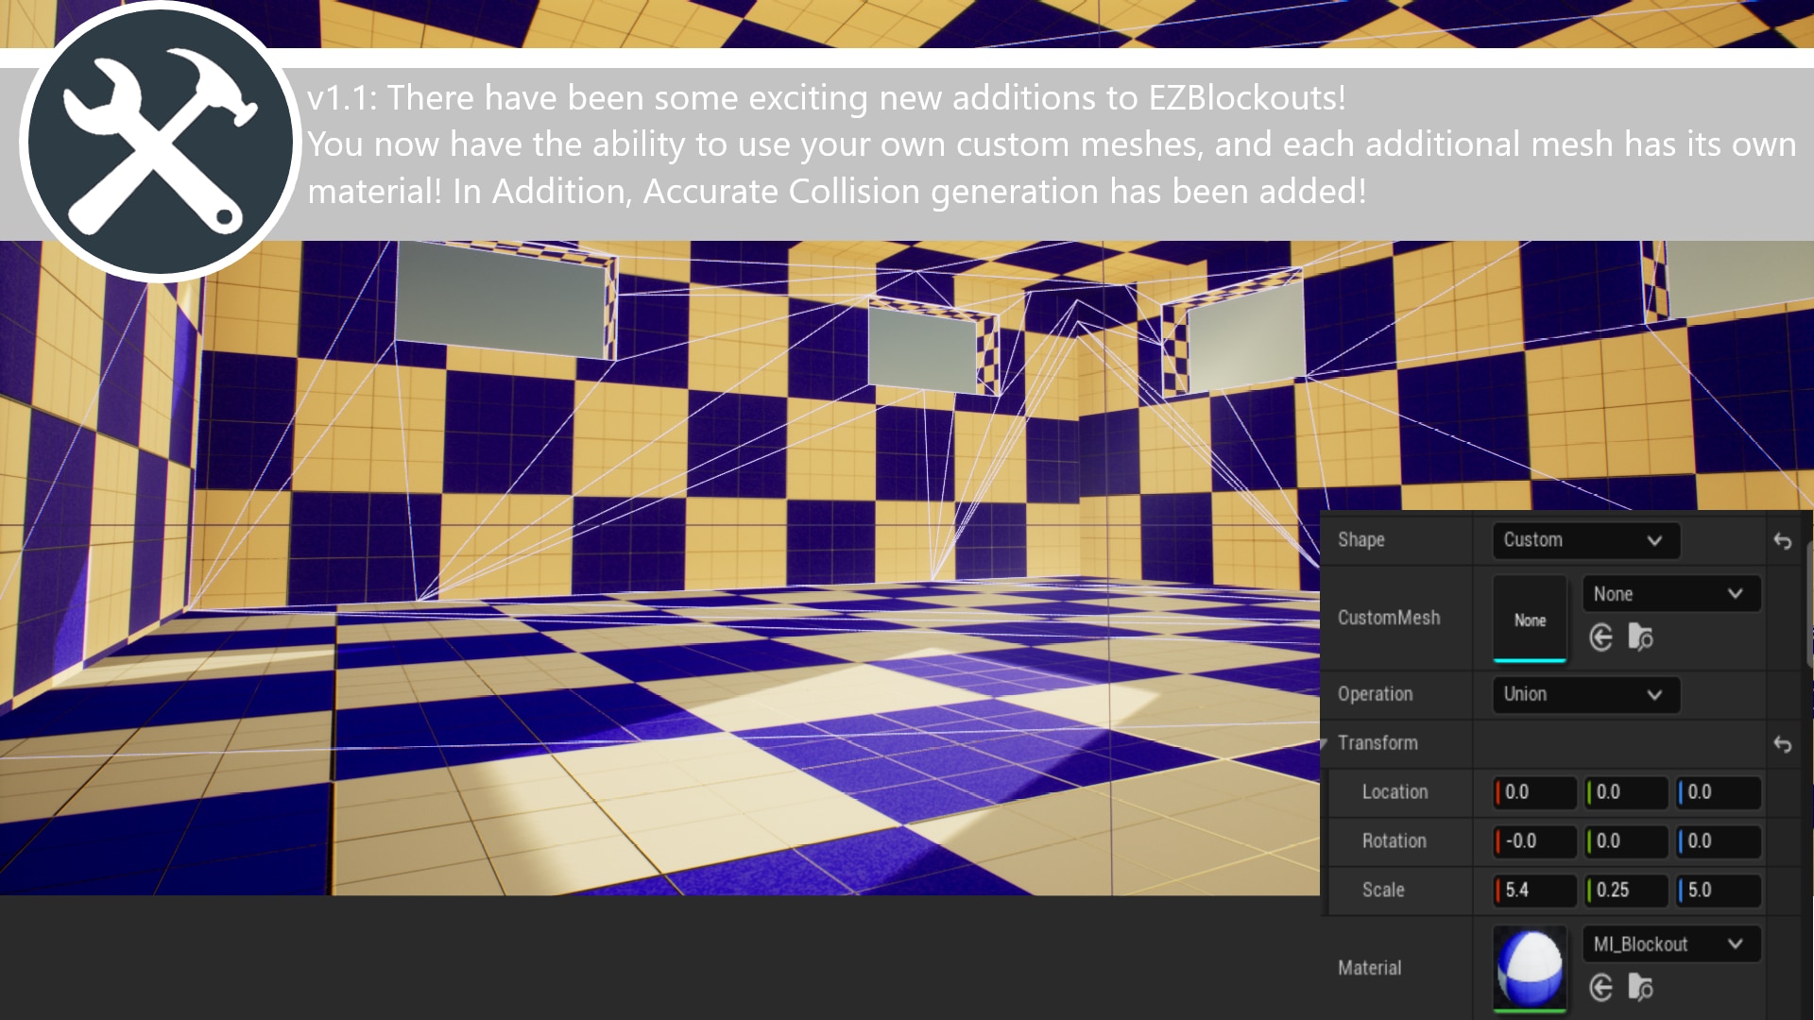Click the Material sphere preview thumbnail
The width and height of the screenshot is (1814, 1020).
(1530, 969)
